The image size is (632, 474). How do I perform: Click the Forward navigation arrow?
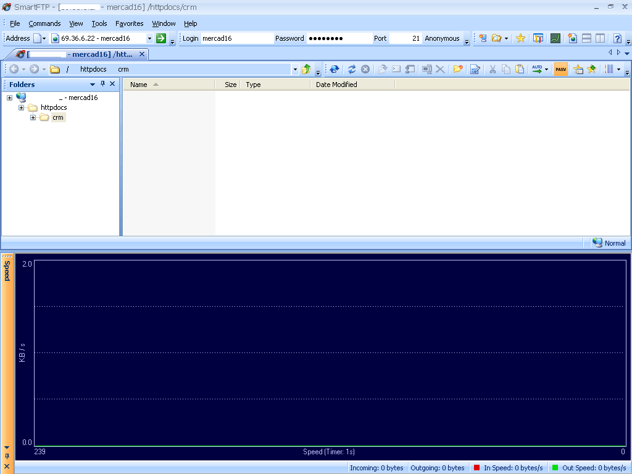pyautogui.click(x=35, y=69)
